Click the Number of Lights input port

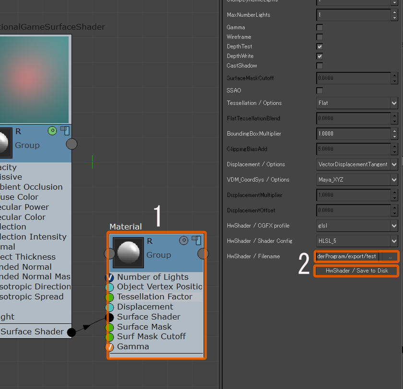point(109,277)
